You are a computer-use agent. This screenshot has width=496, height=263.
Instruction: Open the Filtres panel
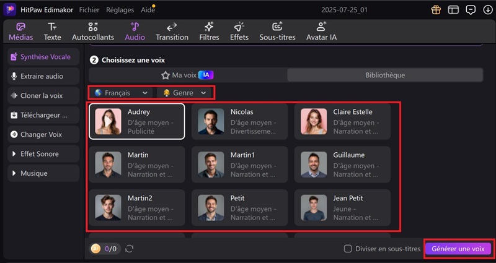[209, 31]
